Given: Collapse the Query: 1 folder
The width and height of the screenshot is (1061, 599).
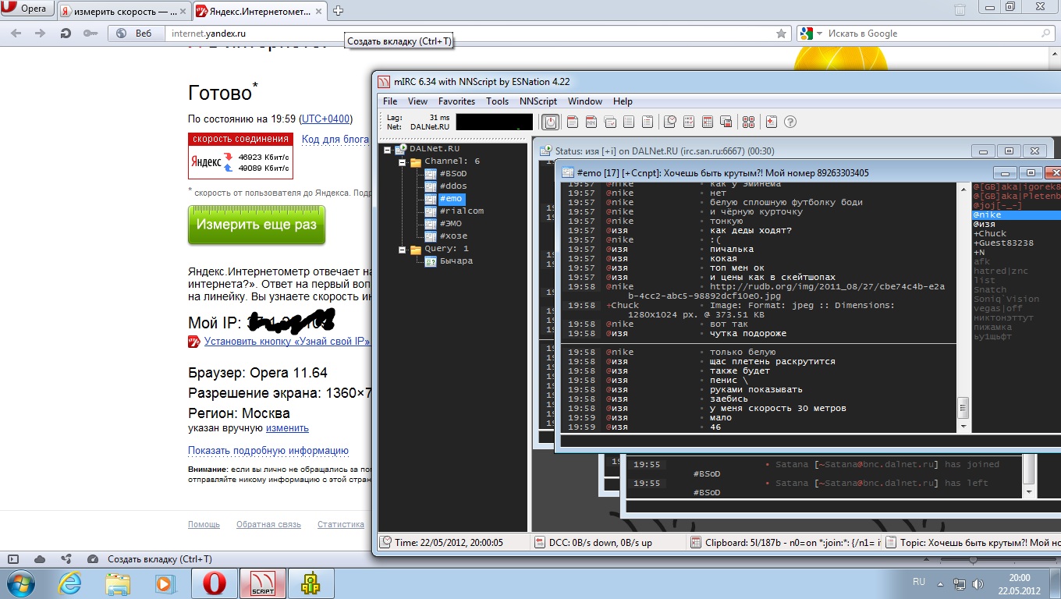Looking at the screenshot, I should (x=402, y=249).
